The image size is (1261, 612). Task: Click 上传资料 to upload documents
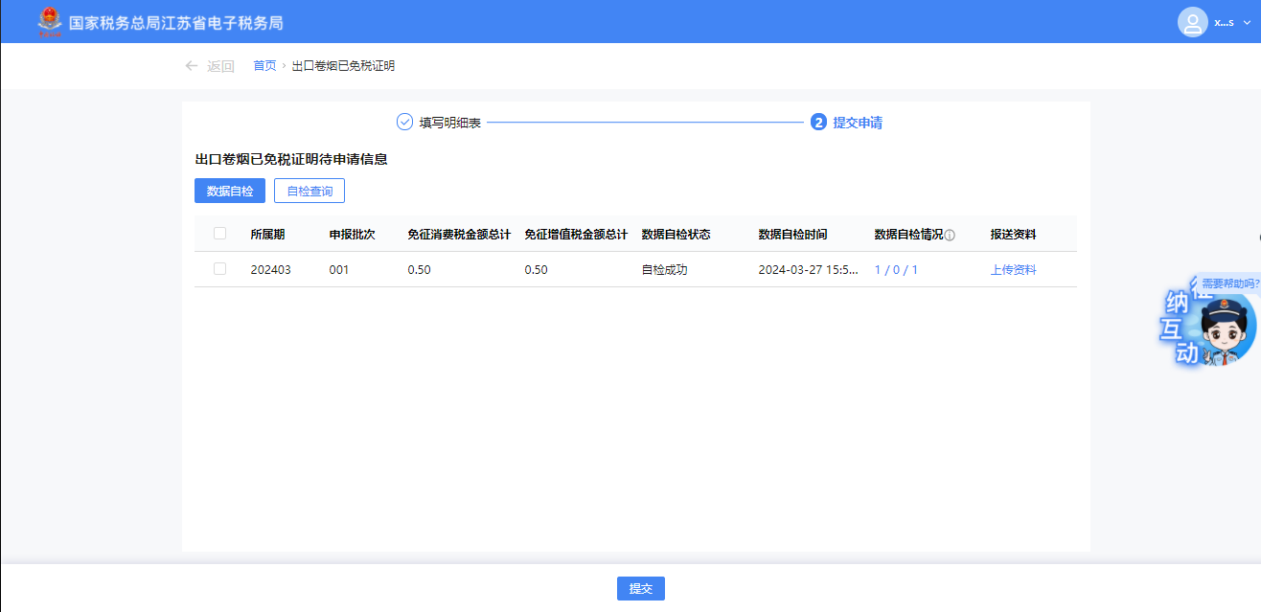pos(1013,270)
